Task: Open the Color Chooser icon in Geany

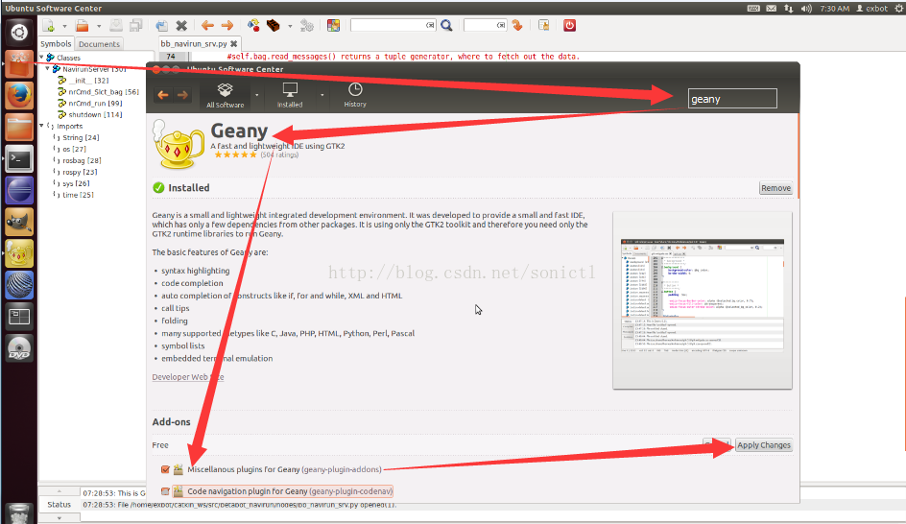Action: tap(333, 25)
